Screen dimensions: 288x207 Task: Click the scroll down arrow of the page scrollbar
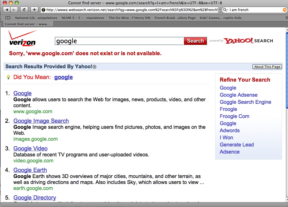click(x=287, y=200)
